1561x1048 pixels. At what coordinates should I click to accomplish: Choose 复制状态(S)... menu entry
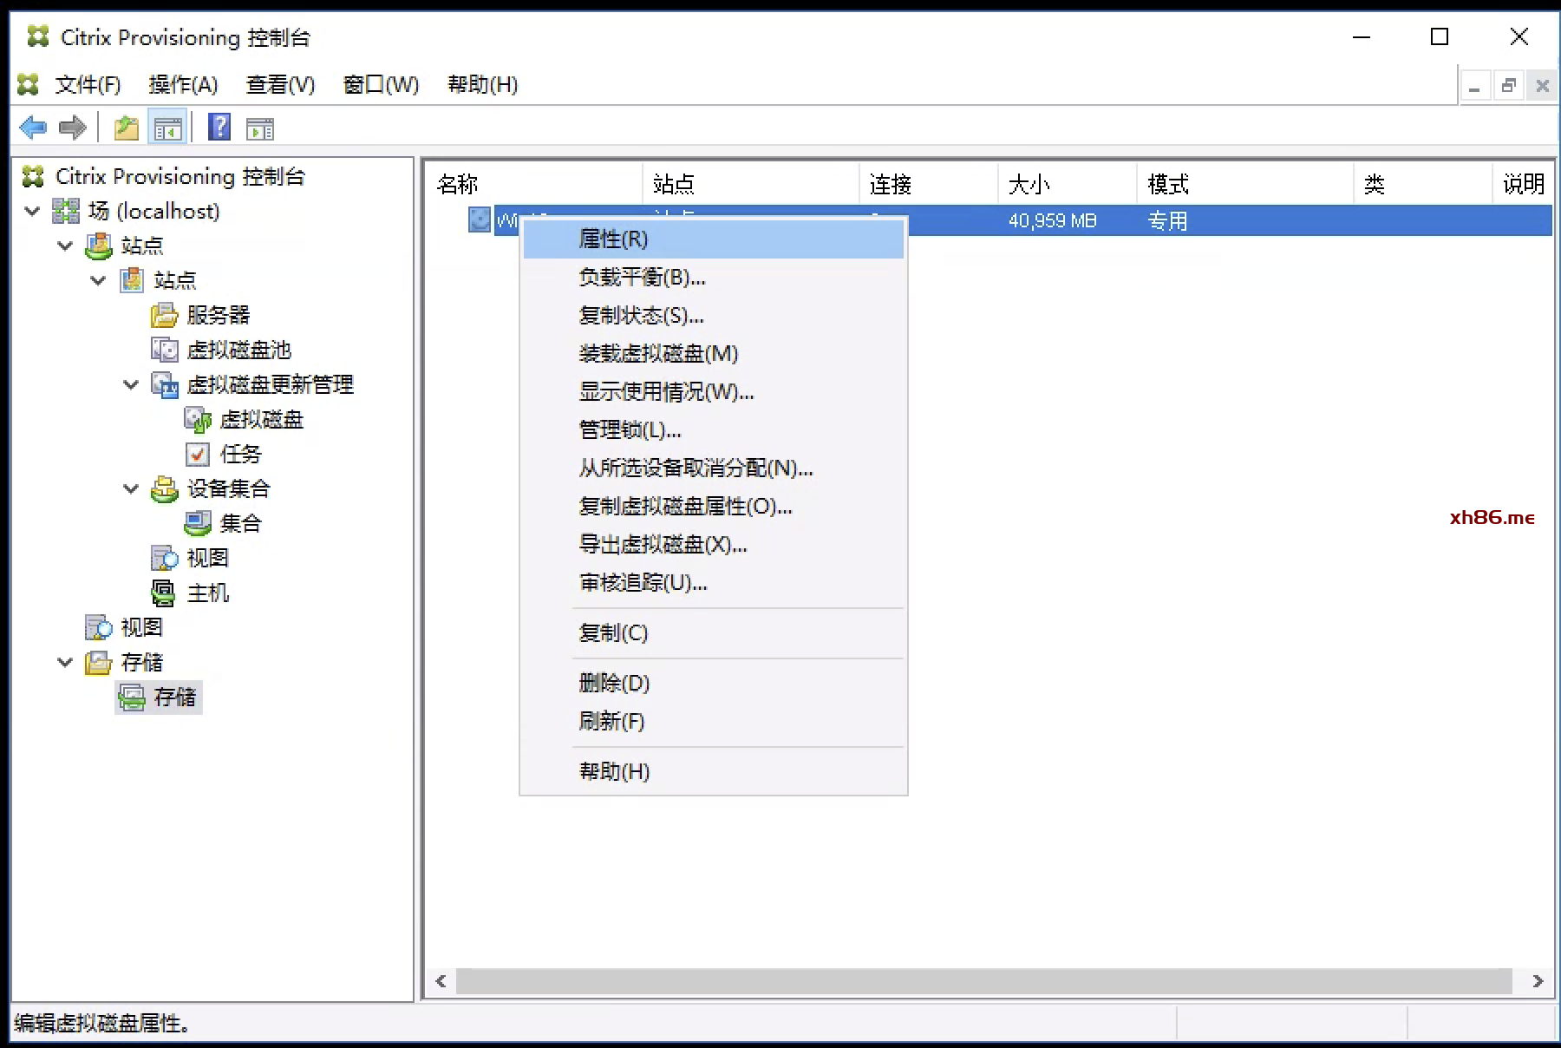point(713,315)
